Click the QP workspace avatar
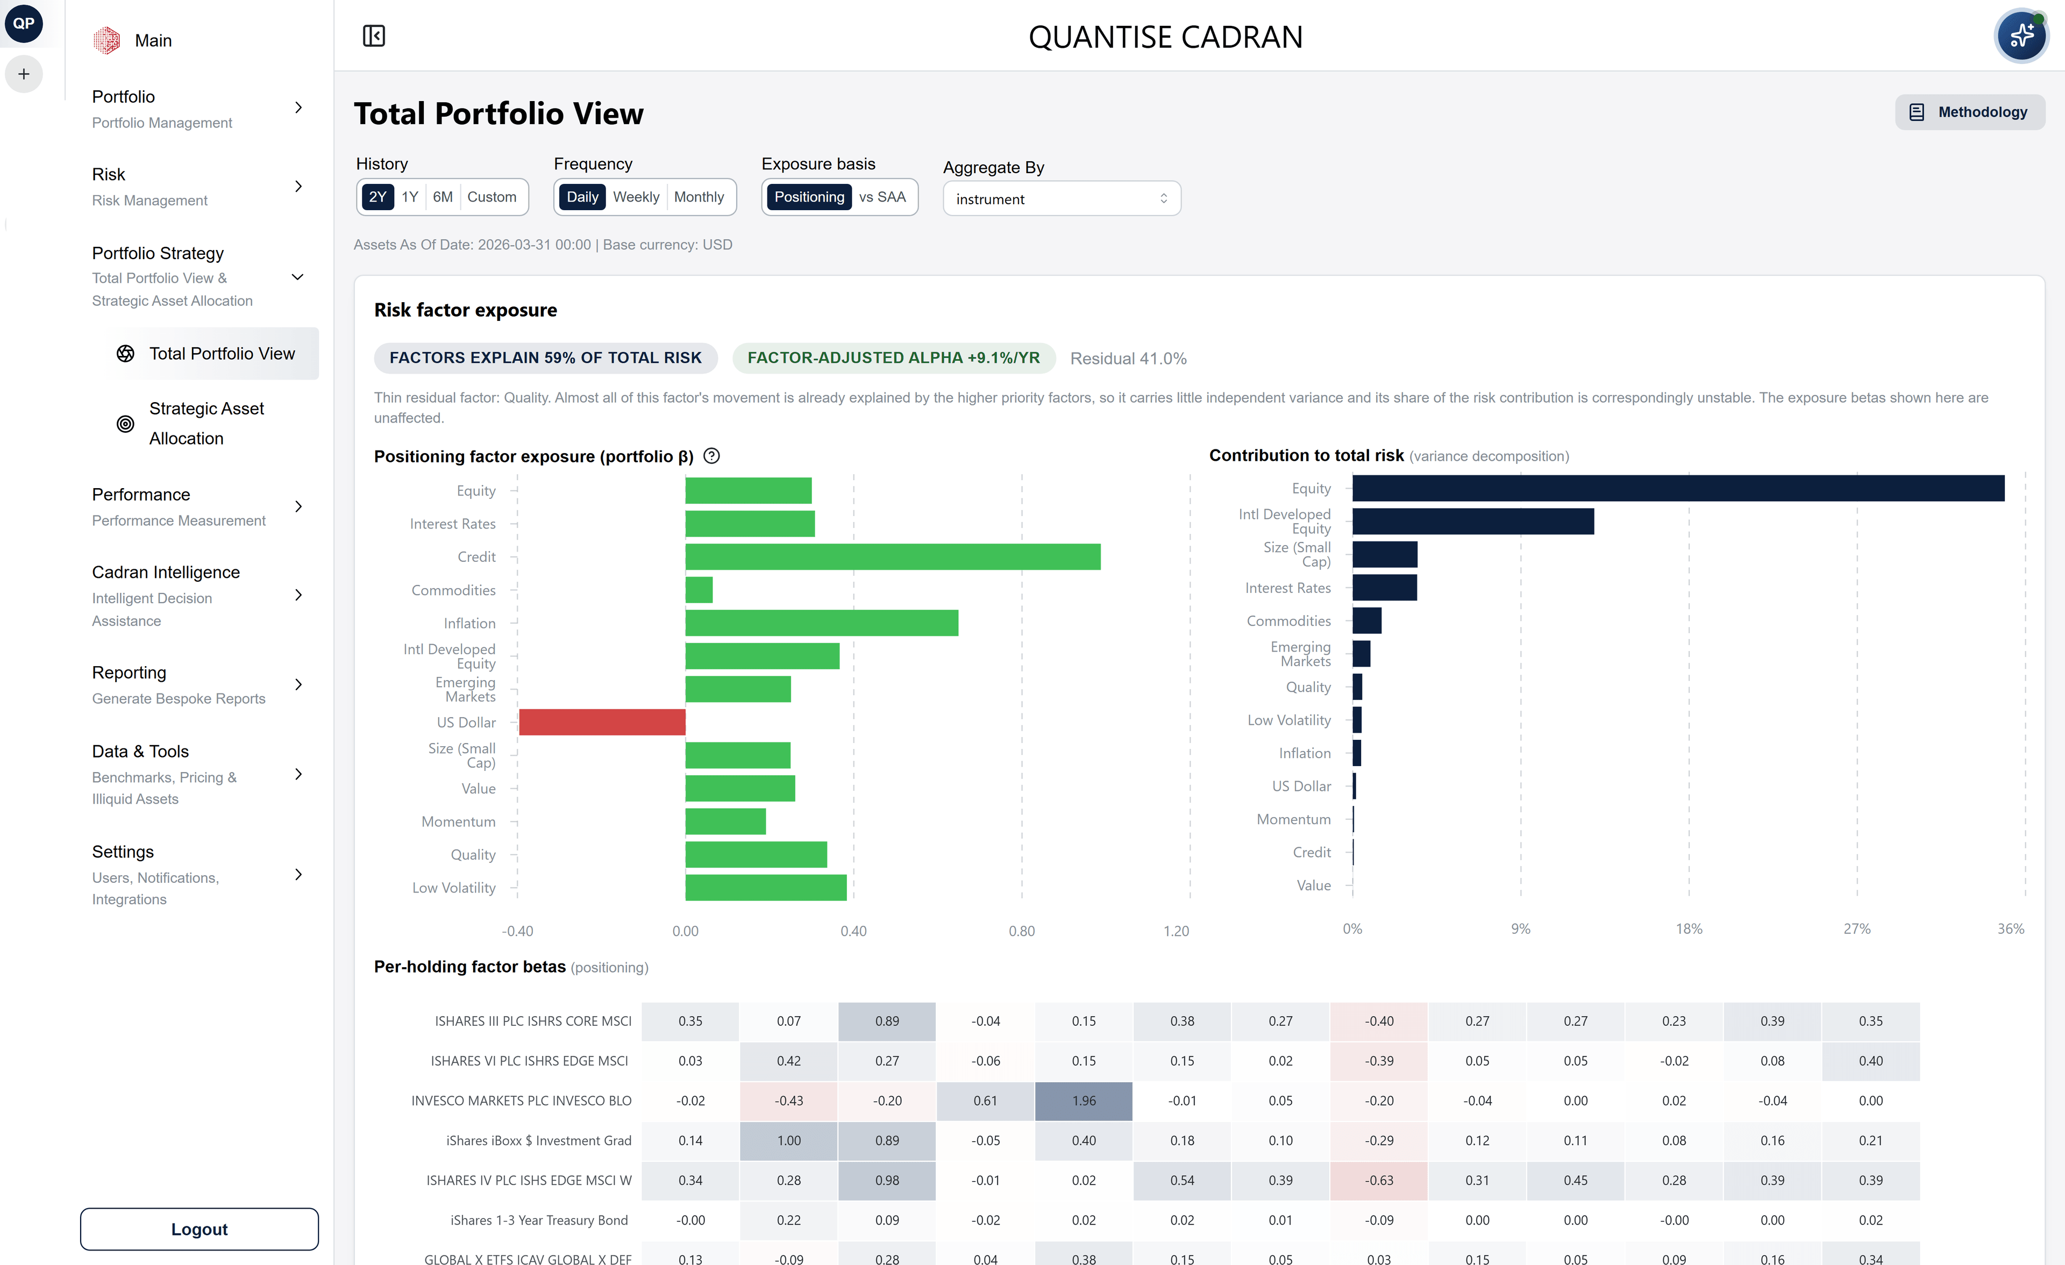The width and height of the screenshot is (2065, 1265). point(24,24)
